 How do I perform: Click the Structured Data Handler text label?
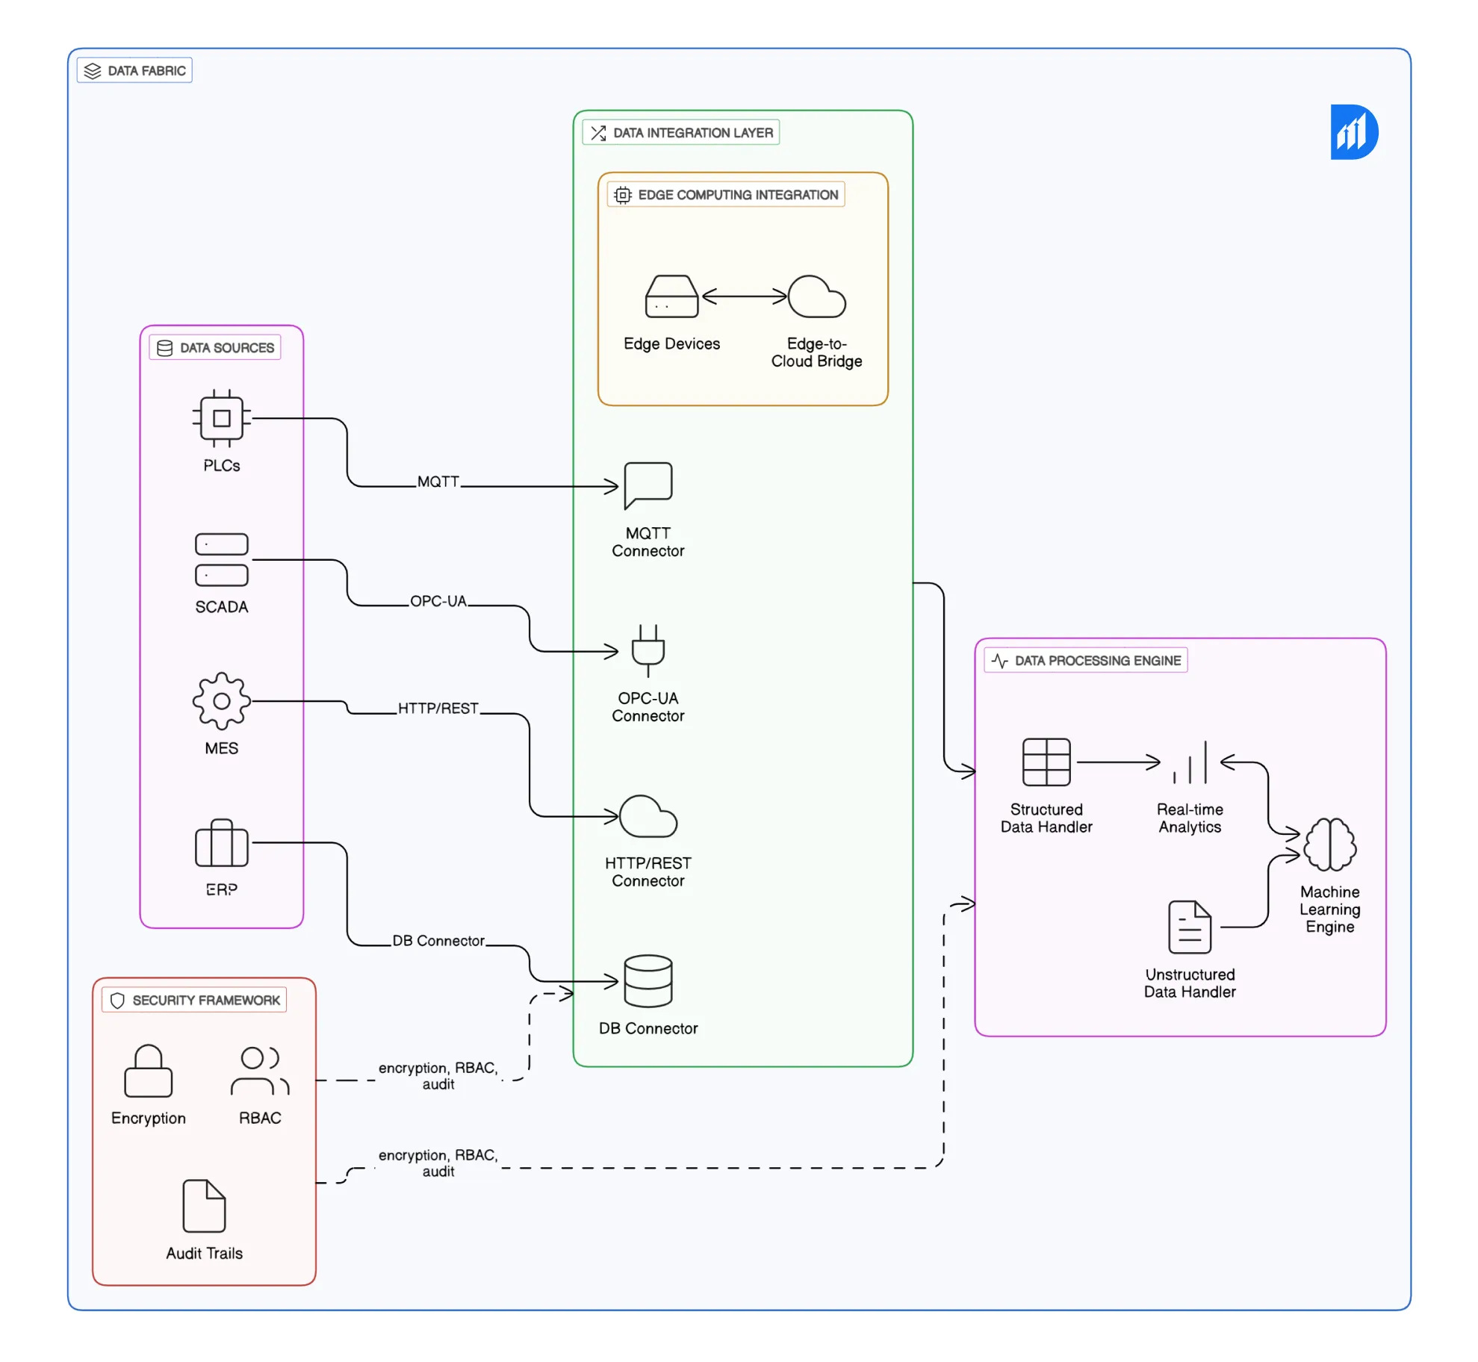click(1046, 818)
